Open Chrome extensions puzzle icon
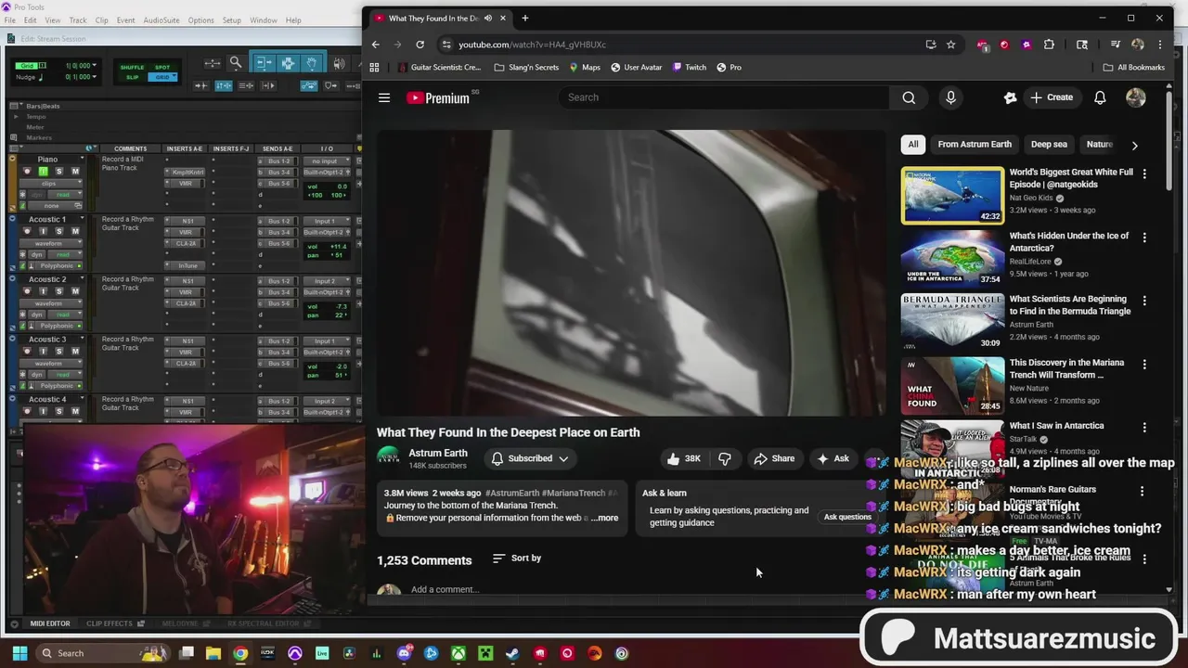This screenshot has width=1188, height=668. [x=1049, y=45]
